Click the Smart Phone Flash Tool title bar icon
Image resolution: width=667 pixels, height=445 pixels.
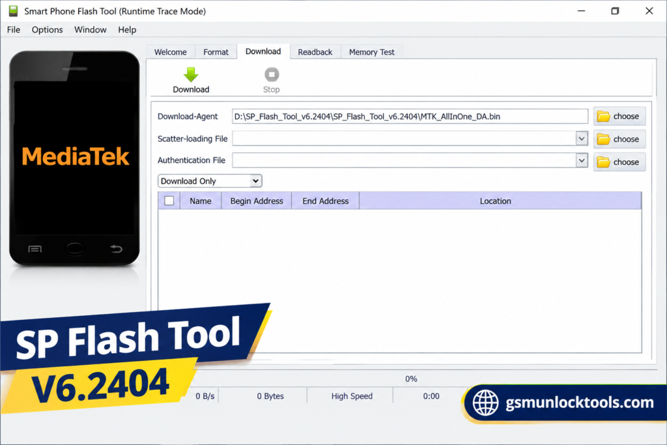(13, 11)
